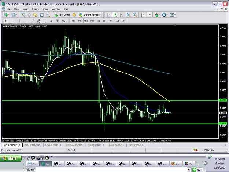The height and width of the screenshot is (172, 229).
Task: Switch to the AUDUSDm,H1 chart tab
Action: pyautogui.click(x=117, y=145)
